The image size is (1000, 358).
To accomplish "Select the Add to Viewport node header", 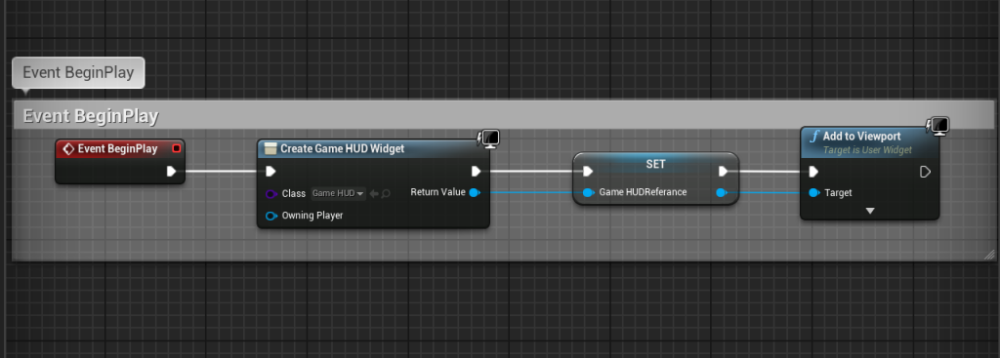I will point(869,142).
